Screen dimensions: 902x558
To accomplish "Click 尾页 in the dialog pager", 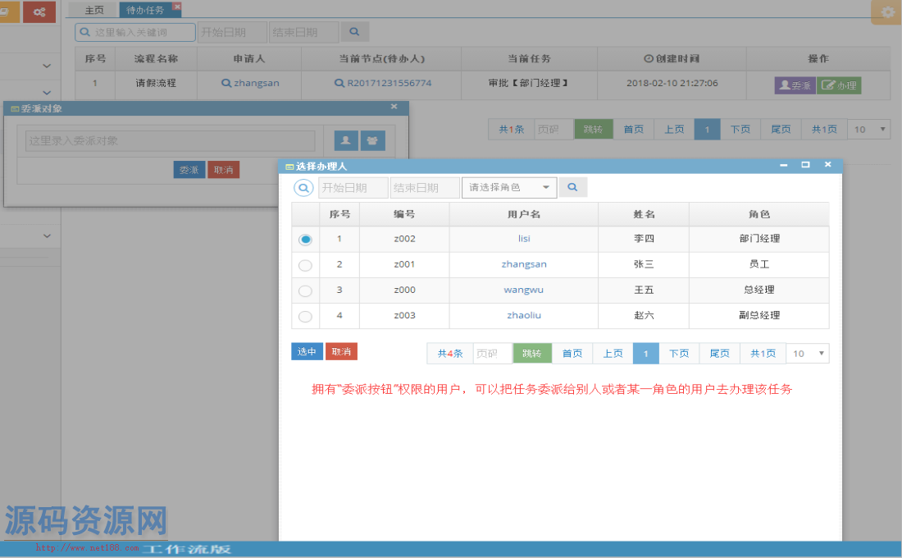I will click(x=720, y=353).
